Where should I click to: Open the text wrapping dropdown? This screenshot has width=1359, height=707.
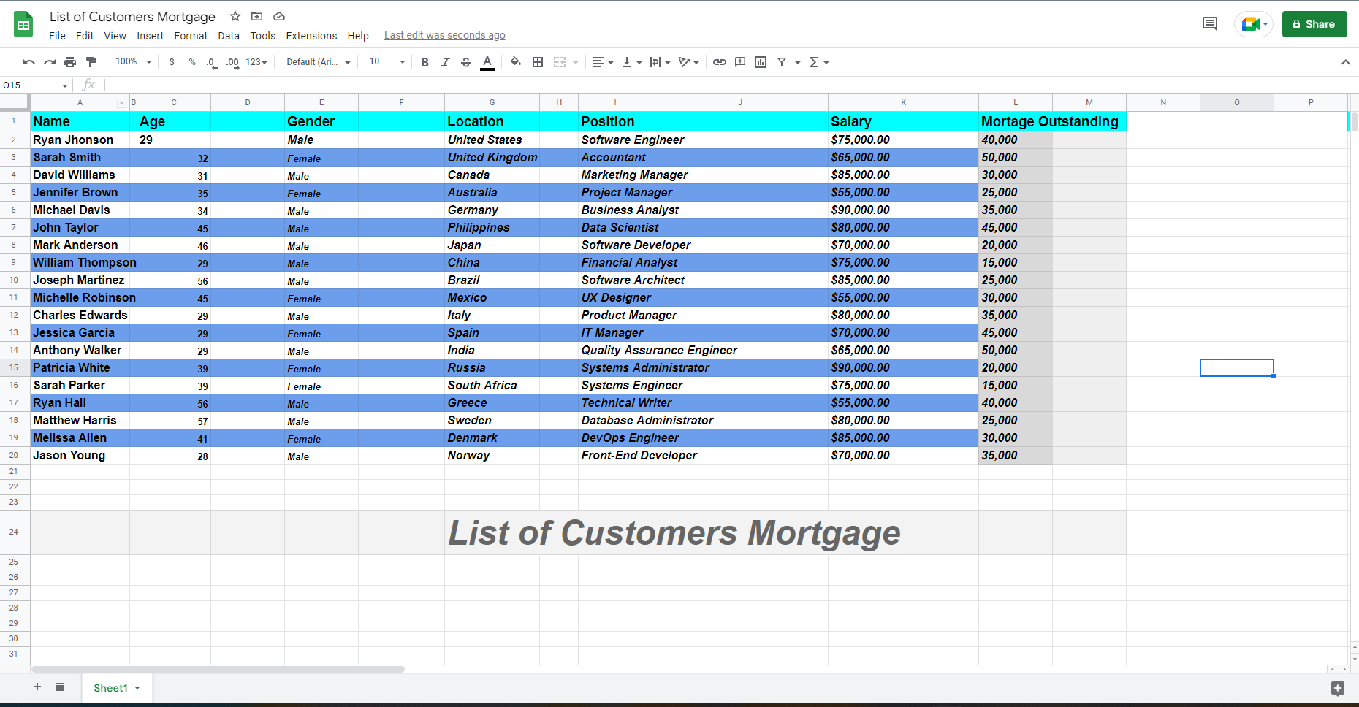tap(660, 62)
